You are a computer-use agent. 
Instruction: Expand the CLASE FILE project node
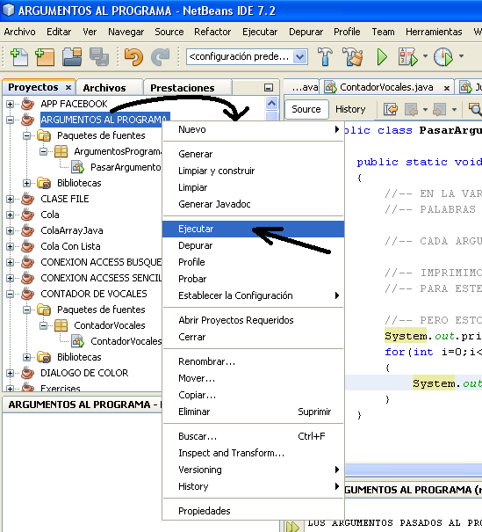pyautogui.click(x=10, y=199)
